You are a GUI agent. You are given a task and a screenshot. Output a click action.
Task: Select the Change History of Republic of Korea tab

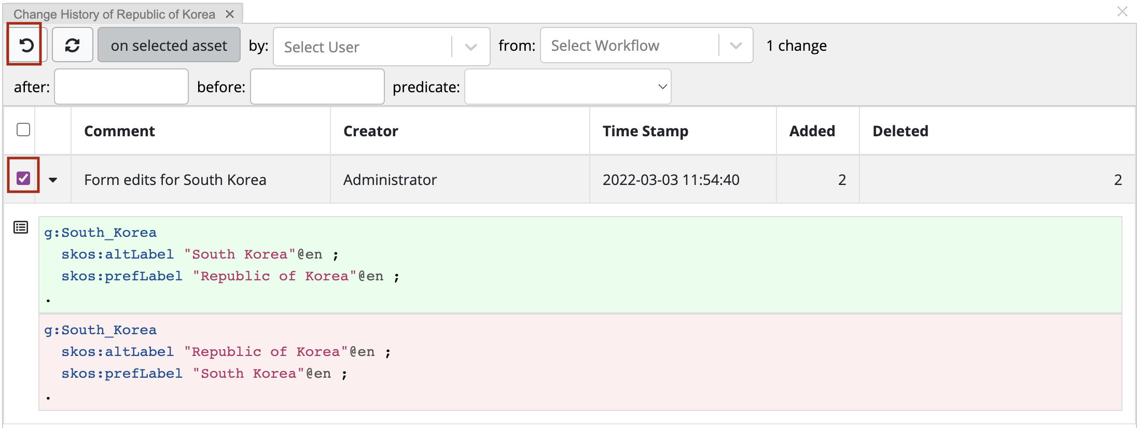pos(114,14)
